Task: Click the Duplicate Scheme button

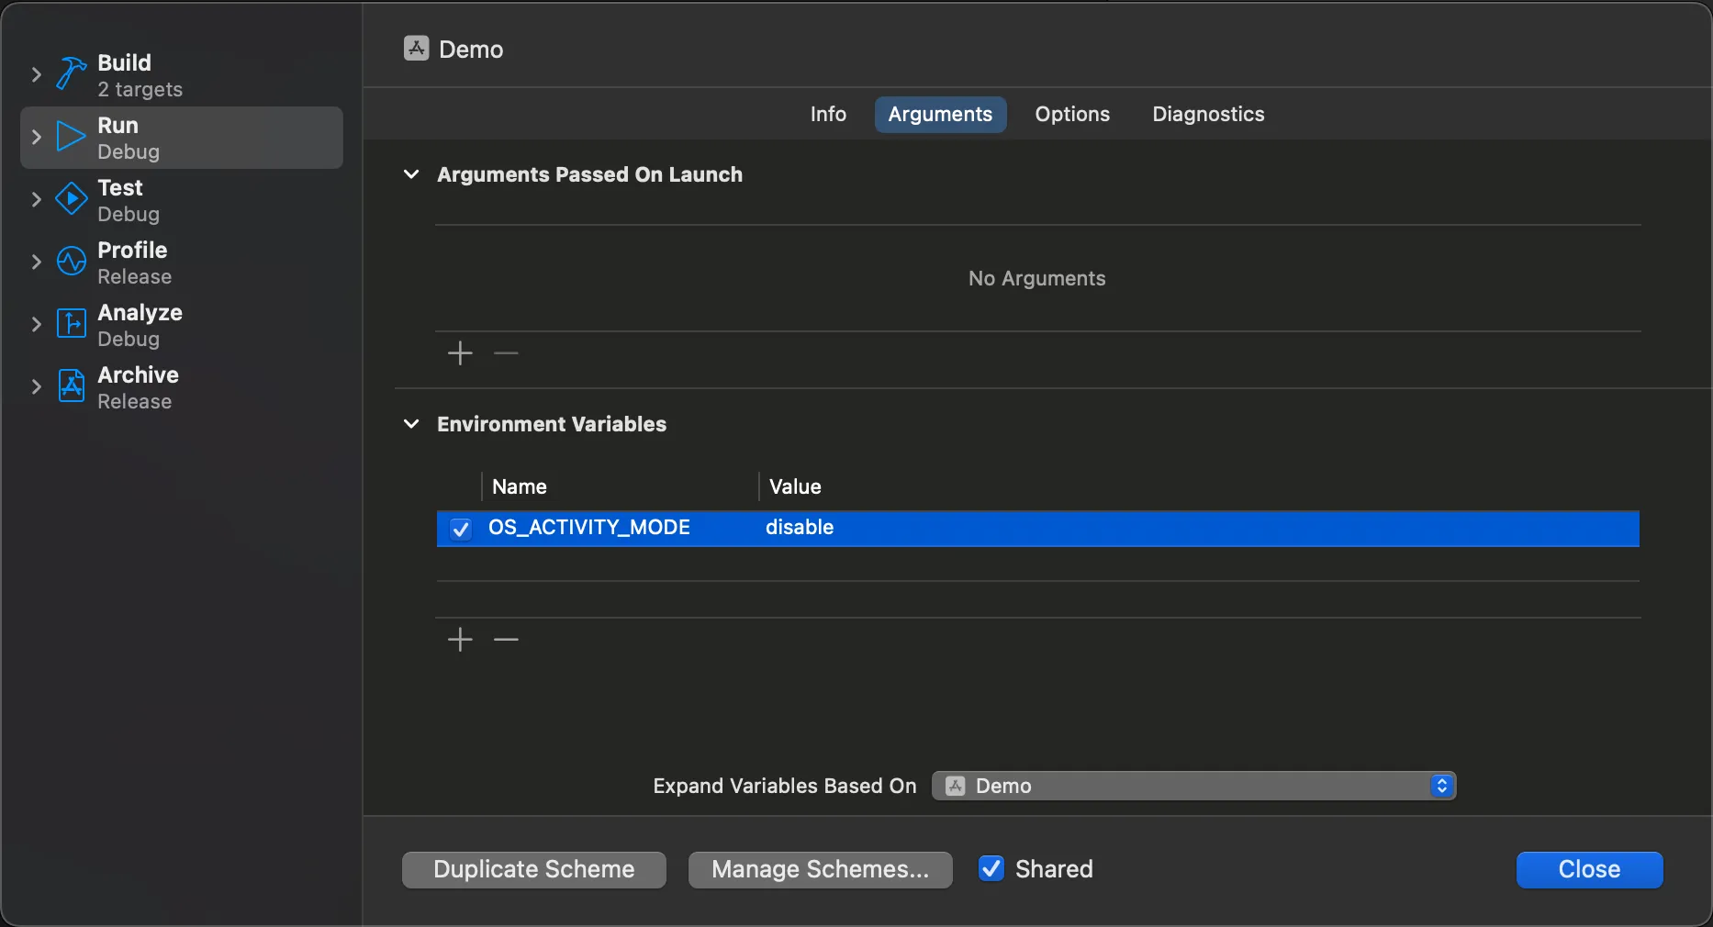Action: pyautogui.click(x=534, y=869)
